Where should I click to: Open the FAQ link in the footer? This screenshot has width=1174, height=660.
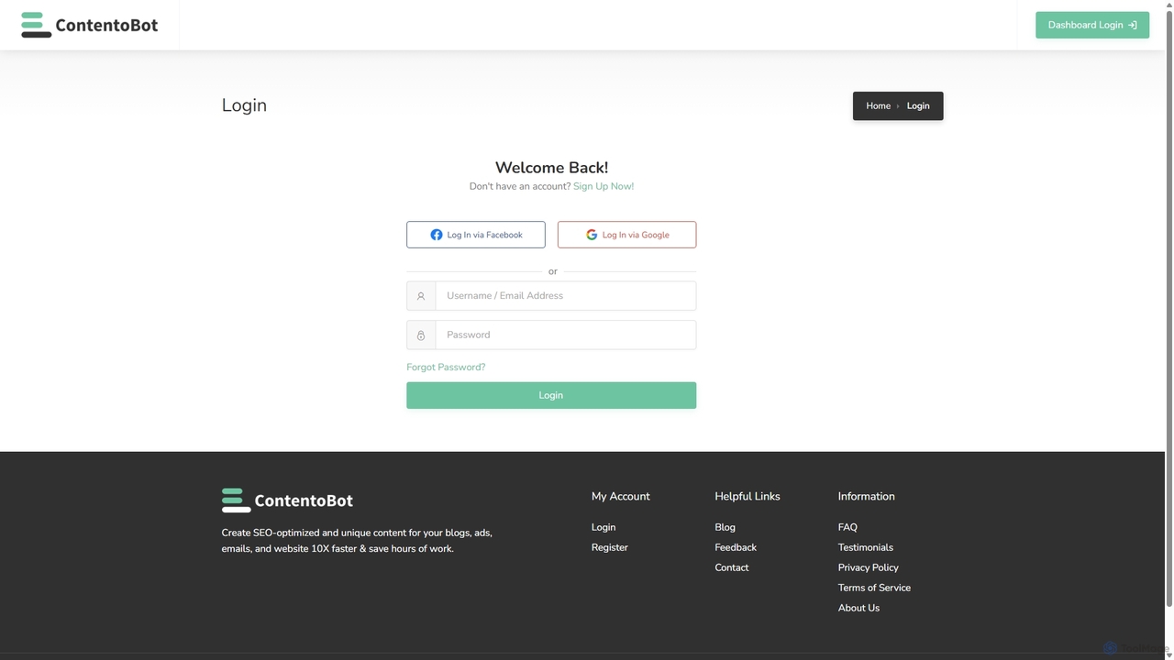(847, 527)
